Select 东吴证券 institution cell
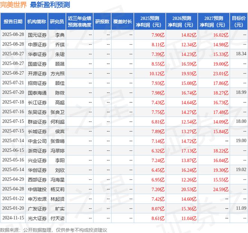Screen dimensions: 248x233 tap(37, 112)
